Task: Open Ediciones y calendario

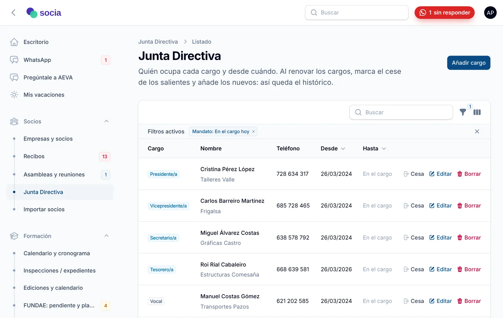Action: (60, 288)
